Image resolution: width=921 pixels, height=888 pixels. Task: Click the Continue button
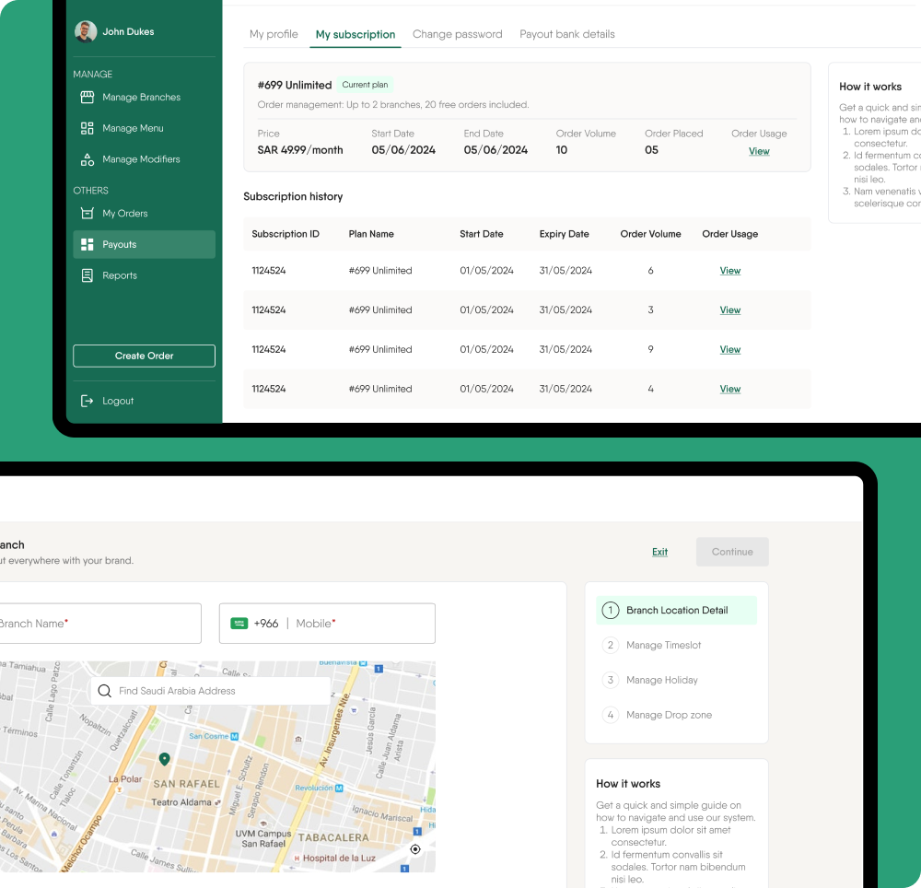(732, 552)
